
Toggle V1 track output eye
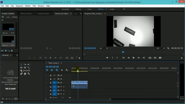[x=61, y=83]
